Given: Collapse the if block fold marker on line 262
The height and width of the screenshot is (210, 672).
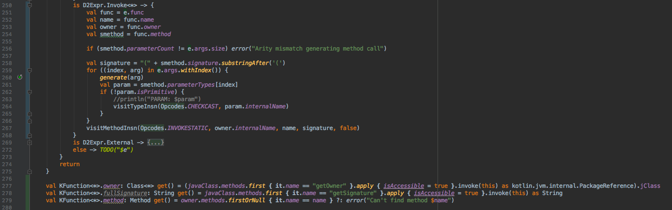Looking at the screenshot, I should point(29,92).
